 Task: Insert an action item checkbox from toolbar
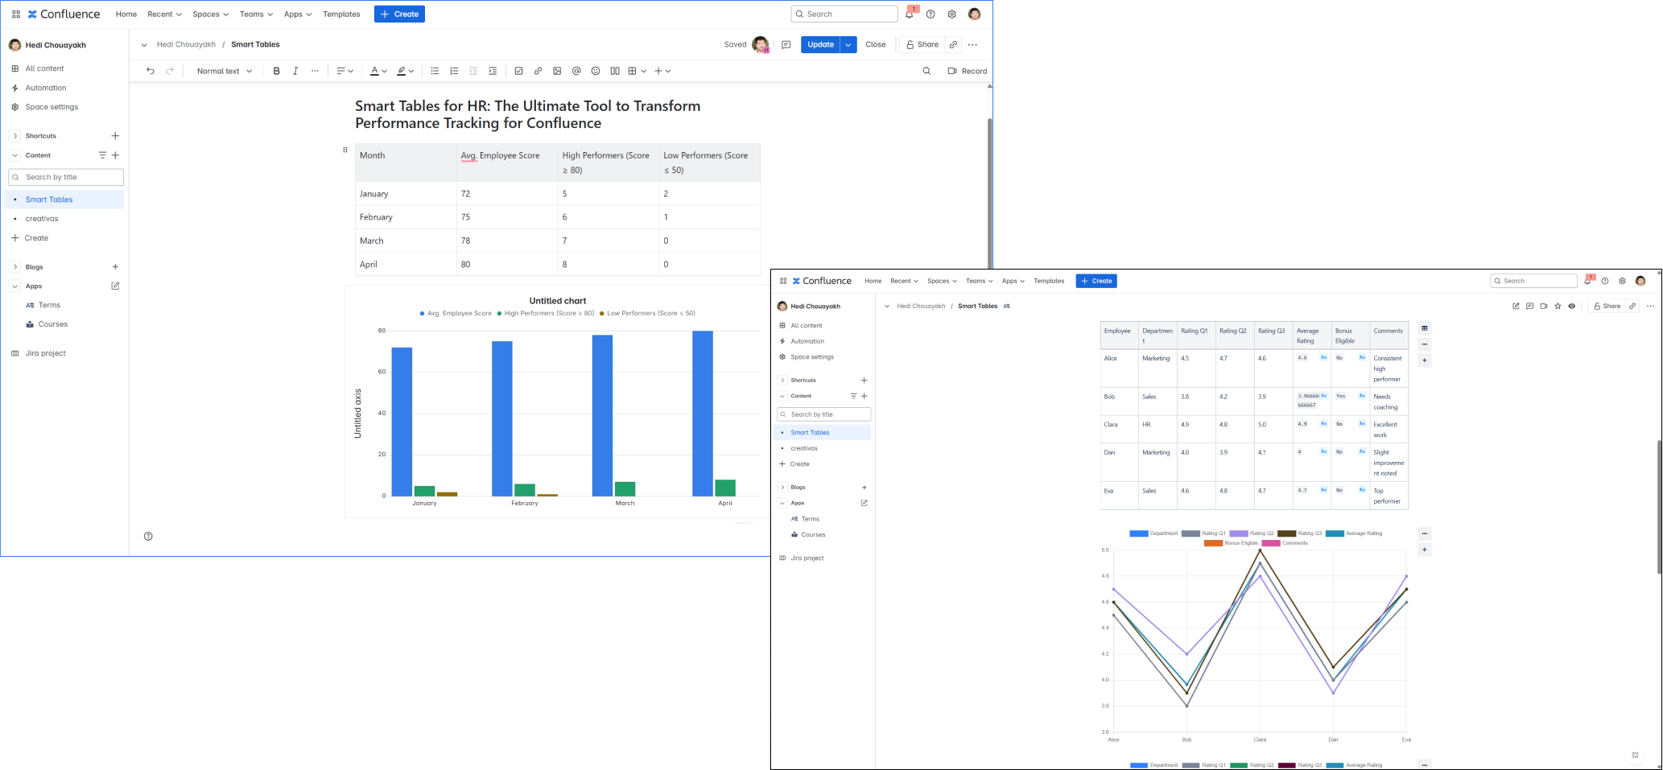point(518,71)
